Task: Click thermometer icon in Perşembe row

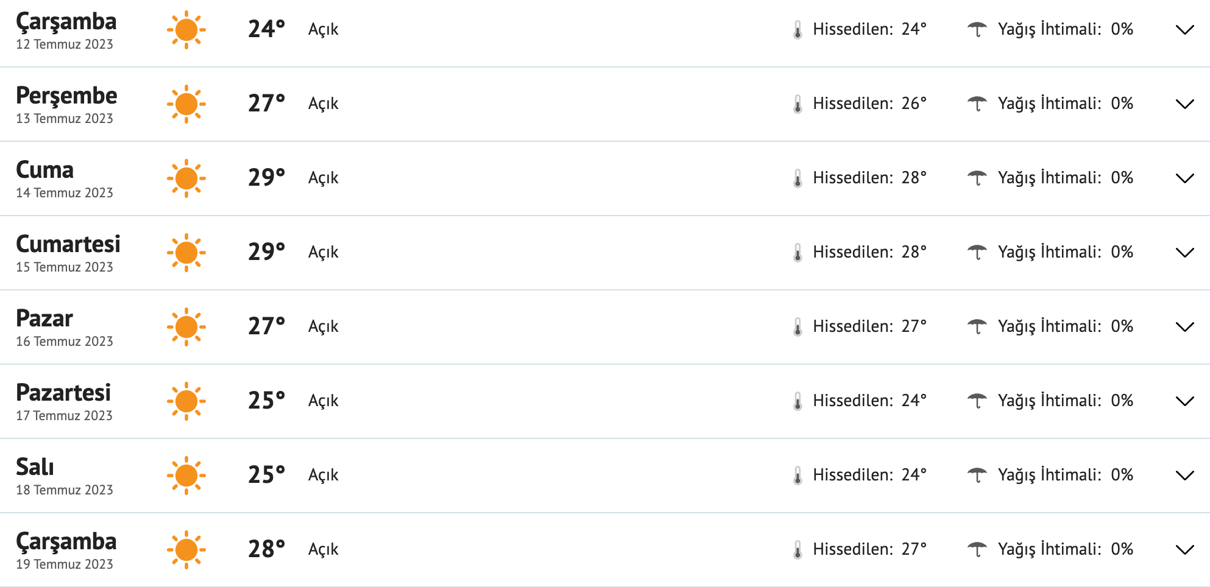Action: [798, 104]
